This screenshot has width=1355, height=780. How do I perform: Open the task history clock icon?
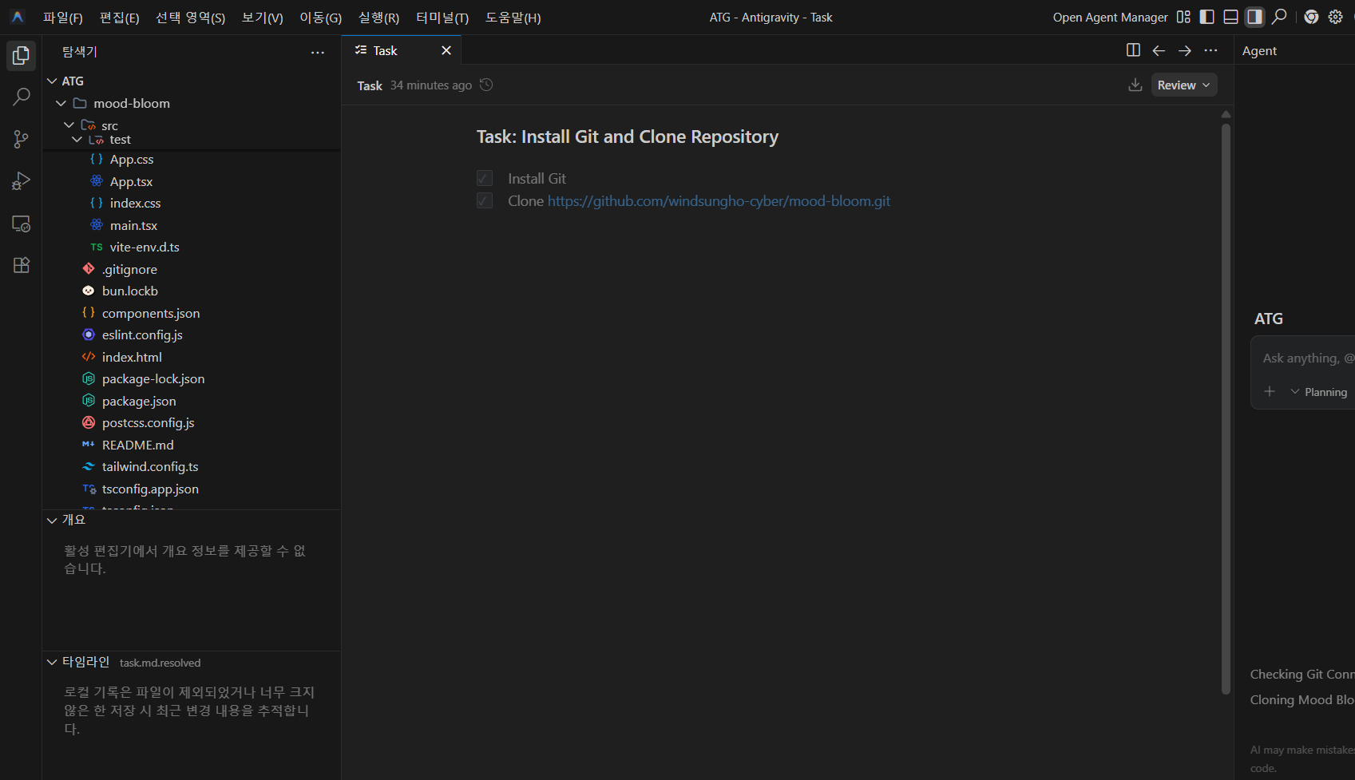coord(486,85)
